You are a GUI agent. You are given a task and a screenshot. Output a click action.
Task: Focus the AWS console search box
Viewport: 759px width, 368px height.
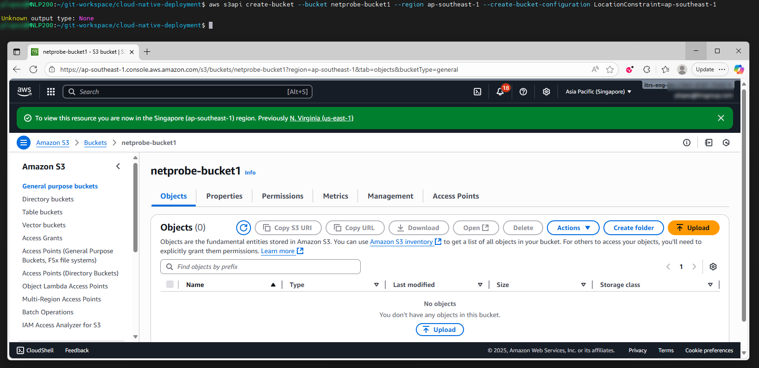188,92
